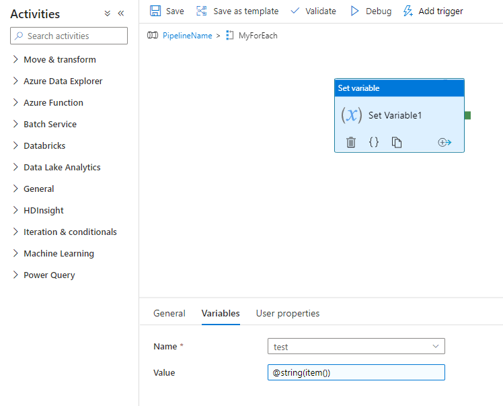This screenshot has width=503, height=406.
Task: Click the Value field containing @string(item())
Action: pyautogui.click(x=356, y=372)
